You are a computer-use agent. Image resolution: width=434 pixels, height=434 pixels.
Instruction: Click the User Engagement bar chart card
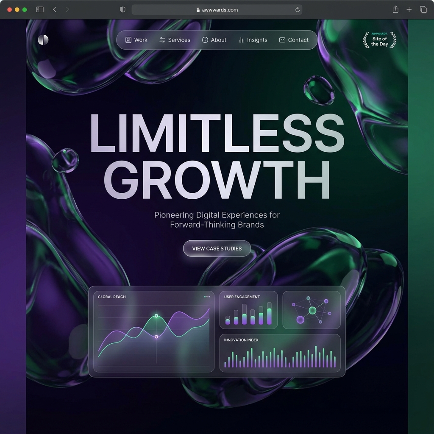click(x=248, y=310)
